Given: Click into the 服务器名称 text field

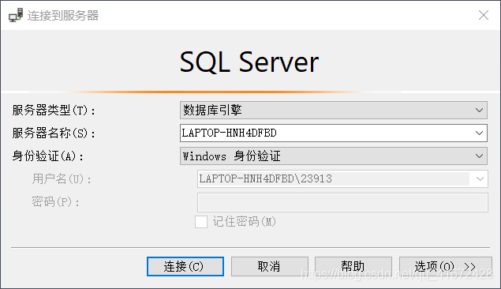Looking at the screenshot, I should pos(326,133).
